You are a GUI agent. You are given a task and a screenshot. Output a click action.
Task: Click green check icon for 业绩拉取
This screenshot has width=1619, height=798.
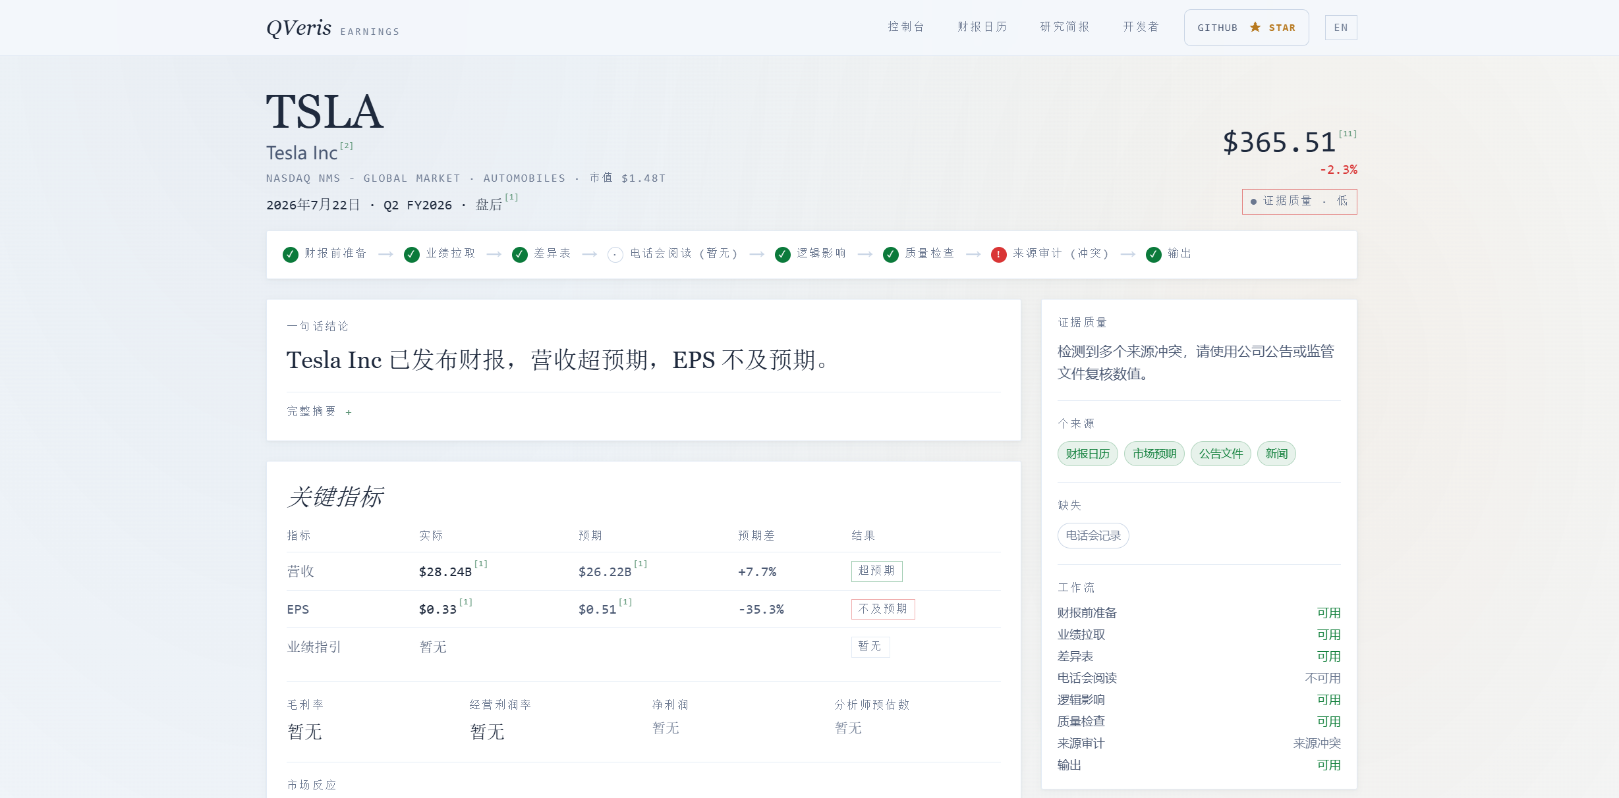pos(412,254)
